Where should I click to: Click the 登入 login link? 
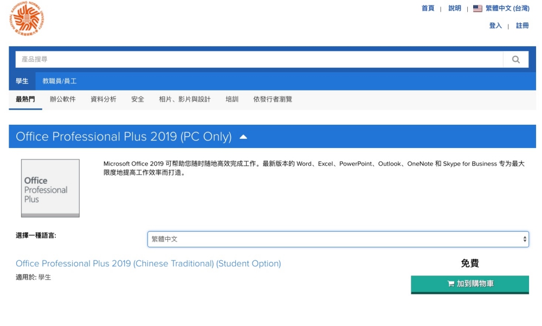click(x=495, y=25)
